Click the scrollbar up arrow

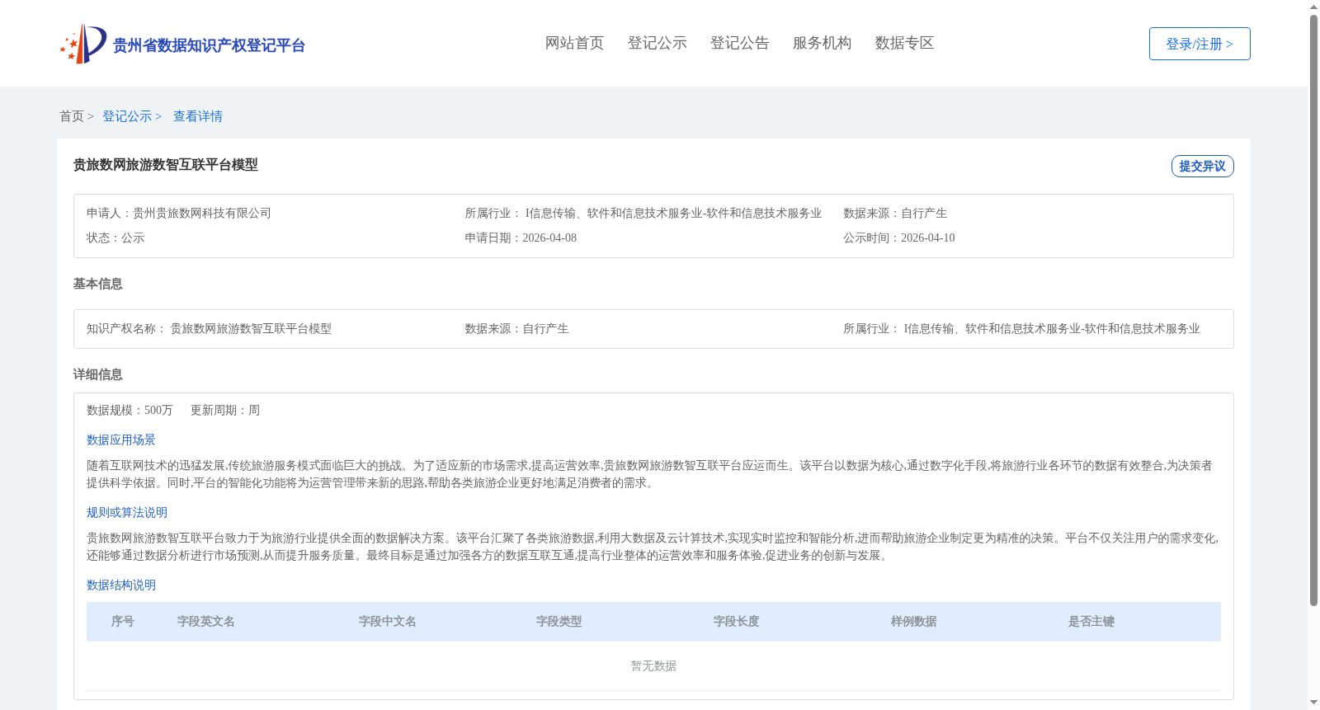[x=1313, y=7]
